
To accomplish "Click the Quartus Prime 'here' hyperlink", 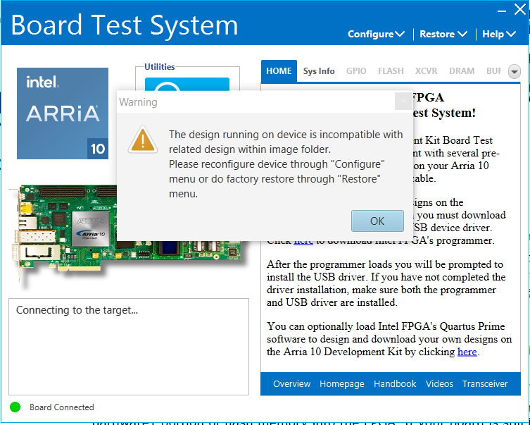I will pyautogui.click(x=467, y=352).
